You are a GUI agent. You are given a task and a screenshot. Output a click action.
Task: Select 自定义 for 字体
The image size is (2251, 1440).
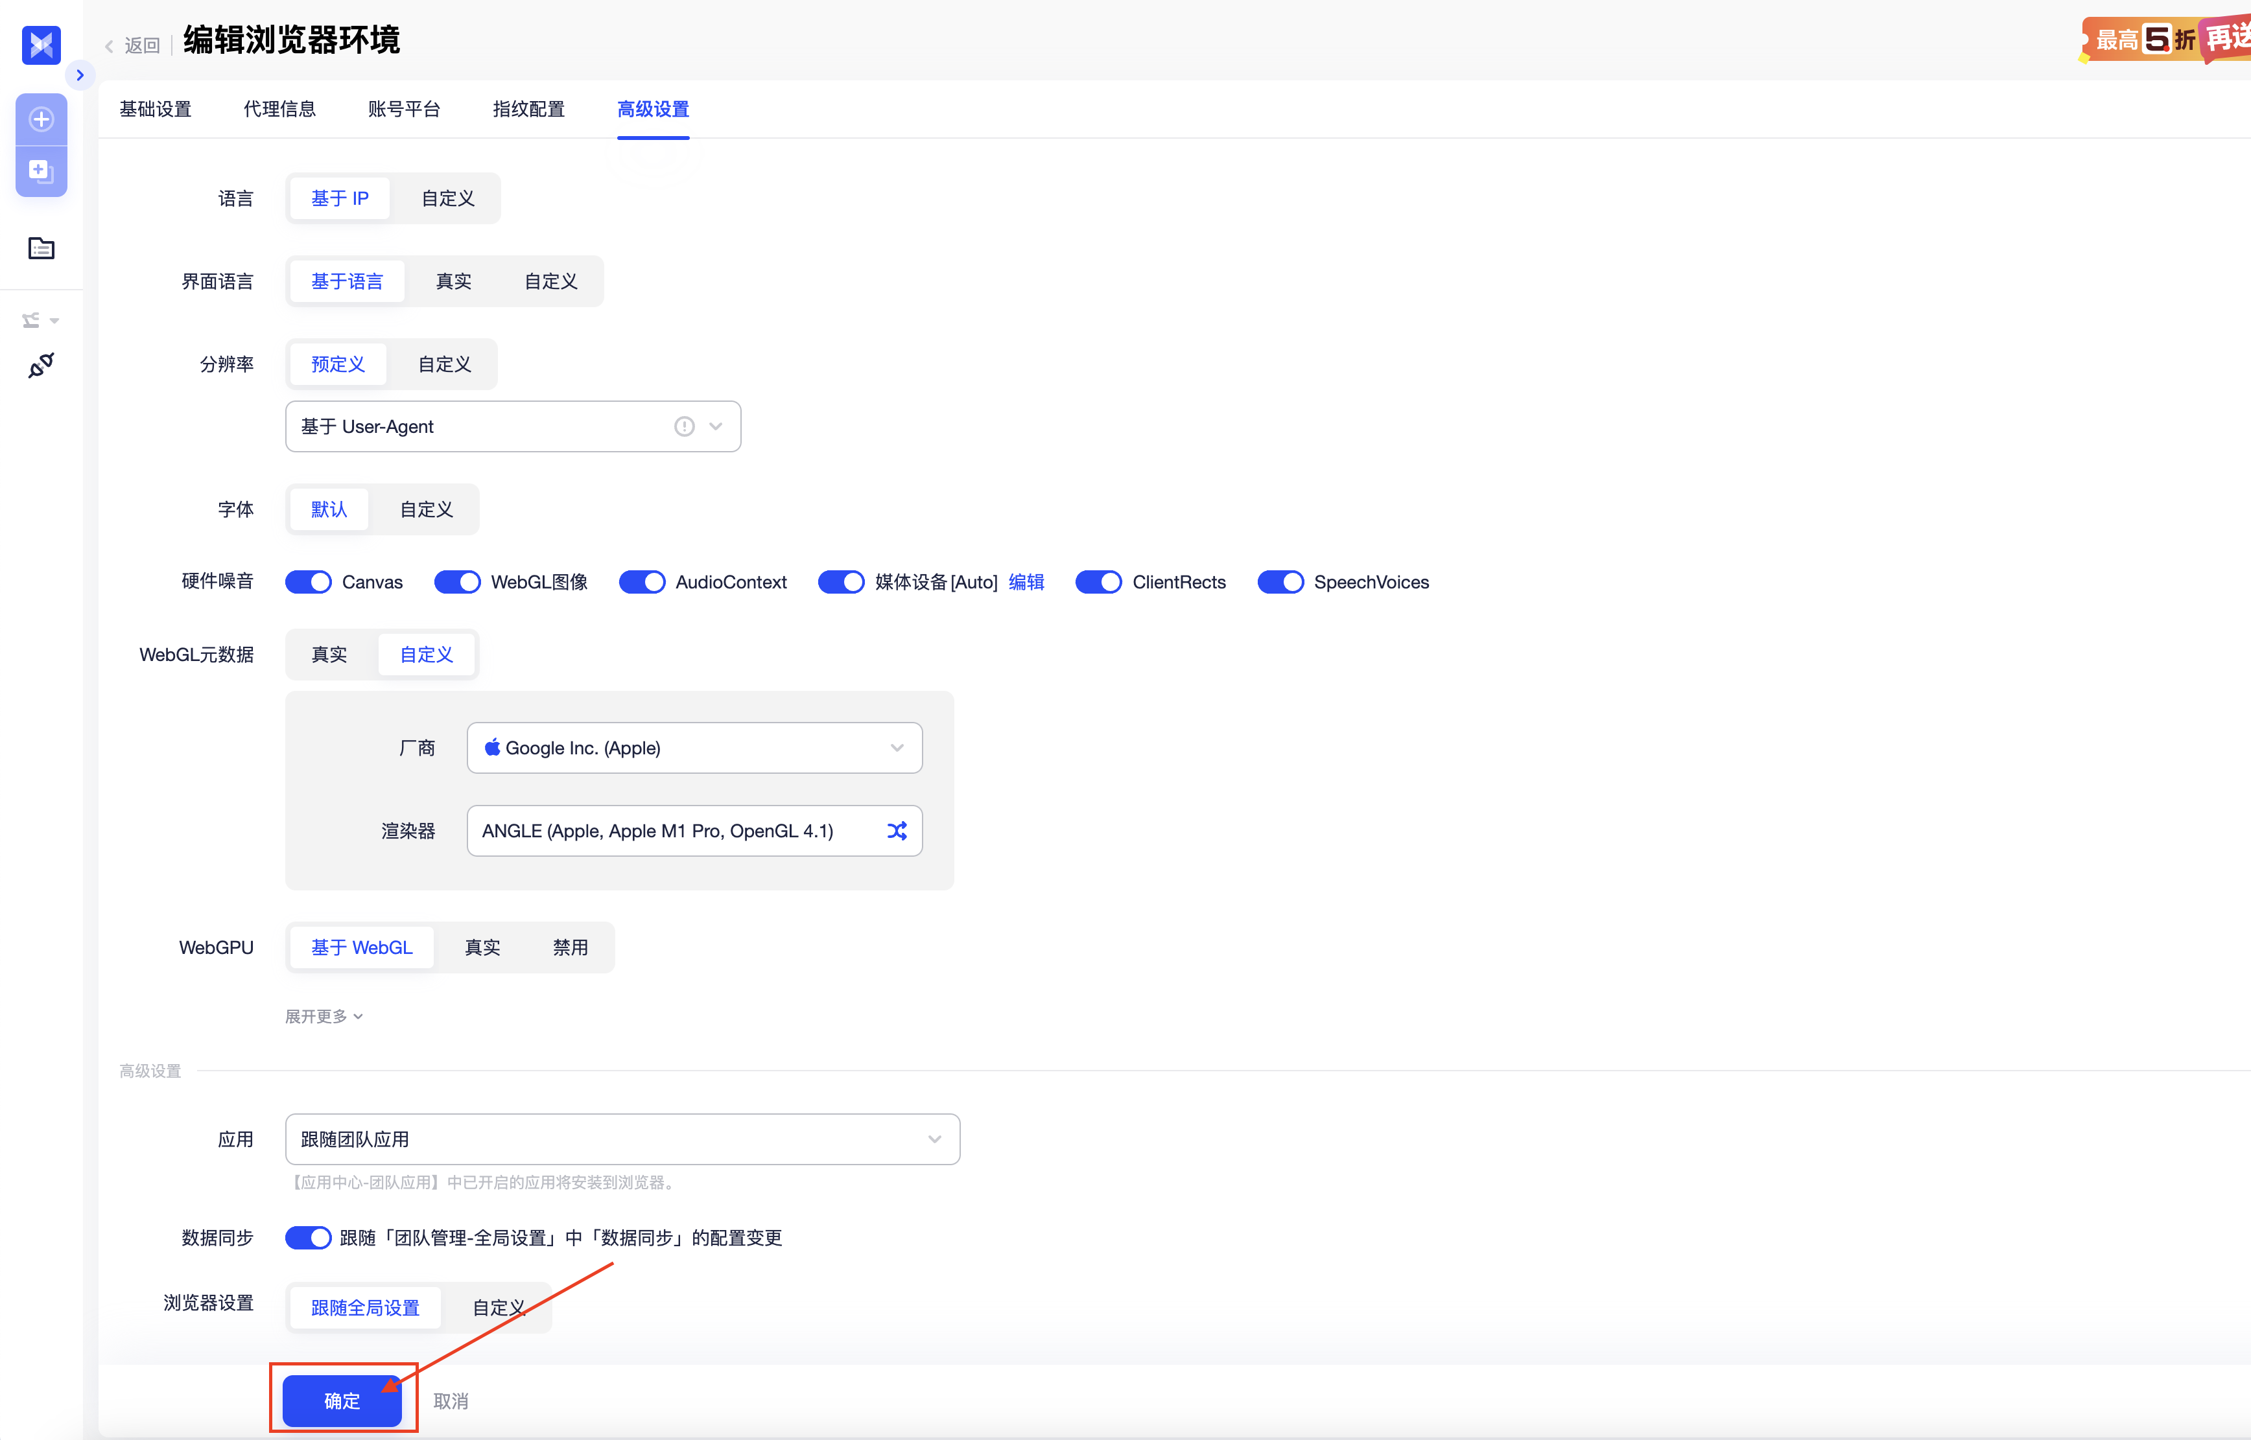point(427,509)
